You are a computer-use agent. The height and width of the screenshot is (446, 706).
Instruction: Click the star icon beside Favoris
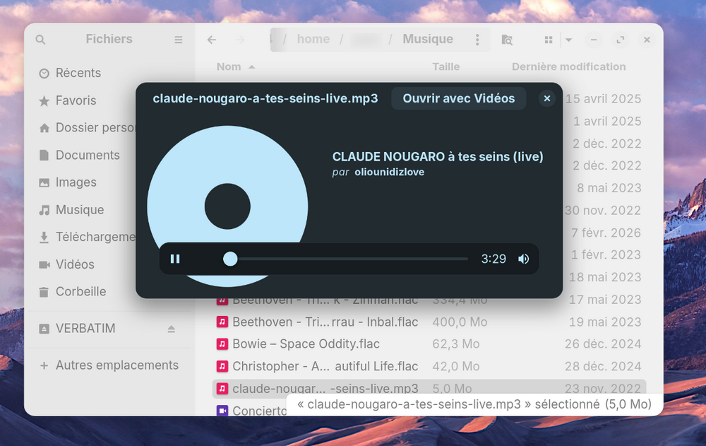[44, 101]
